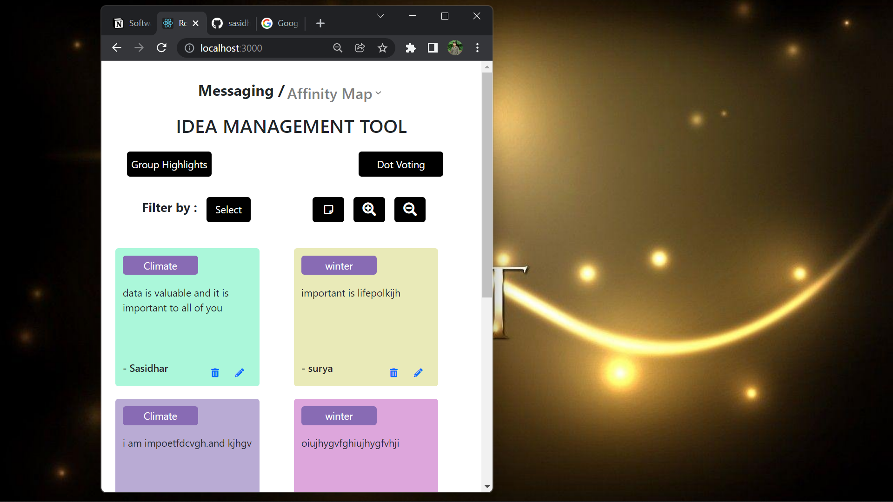Image resolution: width=893 pixels, height=502 pixels.
Task: Click the zoom out magnifier button on page
Action: pos(410,210)
